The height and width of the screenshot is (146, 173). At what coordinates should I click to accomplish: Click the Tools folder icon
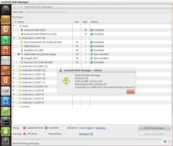20,26
